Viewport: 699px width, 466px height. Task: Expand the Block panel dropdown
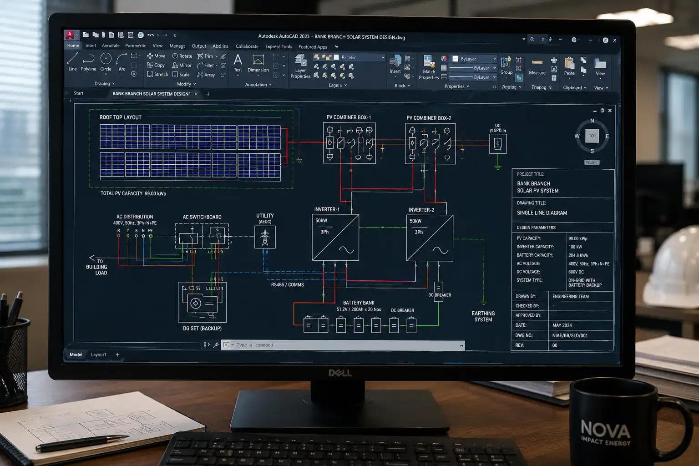pyautogui.click(x=402, y=86)
